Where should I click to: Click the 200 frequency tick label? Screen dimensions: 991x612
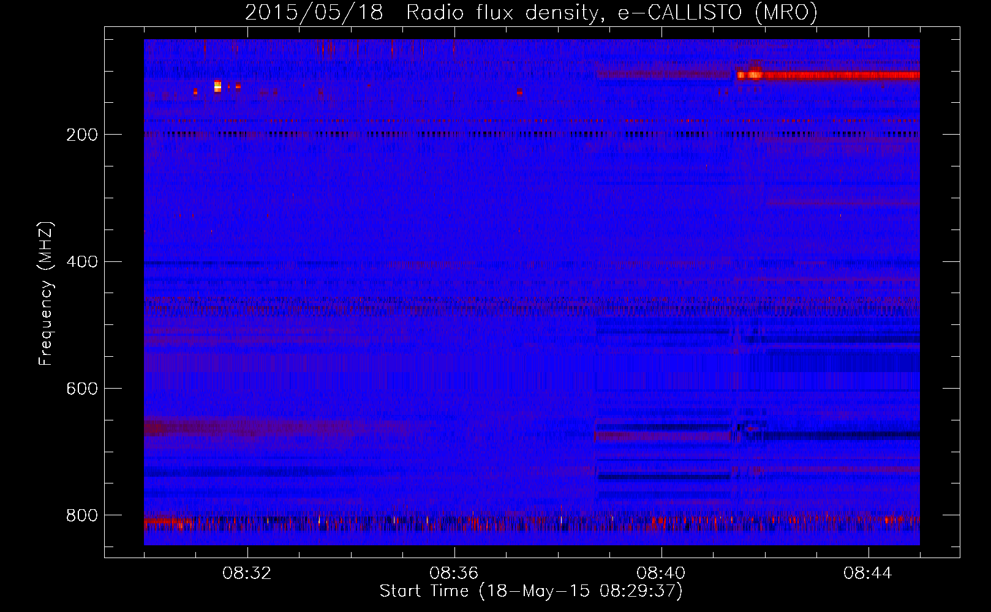click(81, 135)
